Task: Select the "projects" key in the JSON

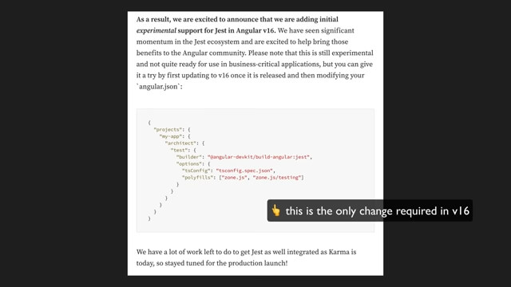Action: [168, 129]
